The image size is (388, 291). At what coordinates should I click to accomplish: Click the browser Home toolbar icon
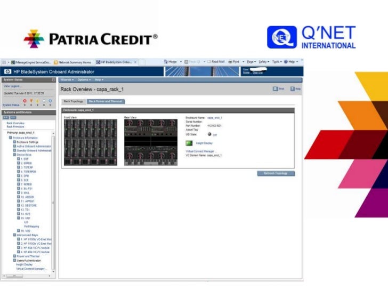click(x=166, y=62)
